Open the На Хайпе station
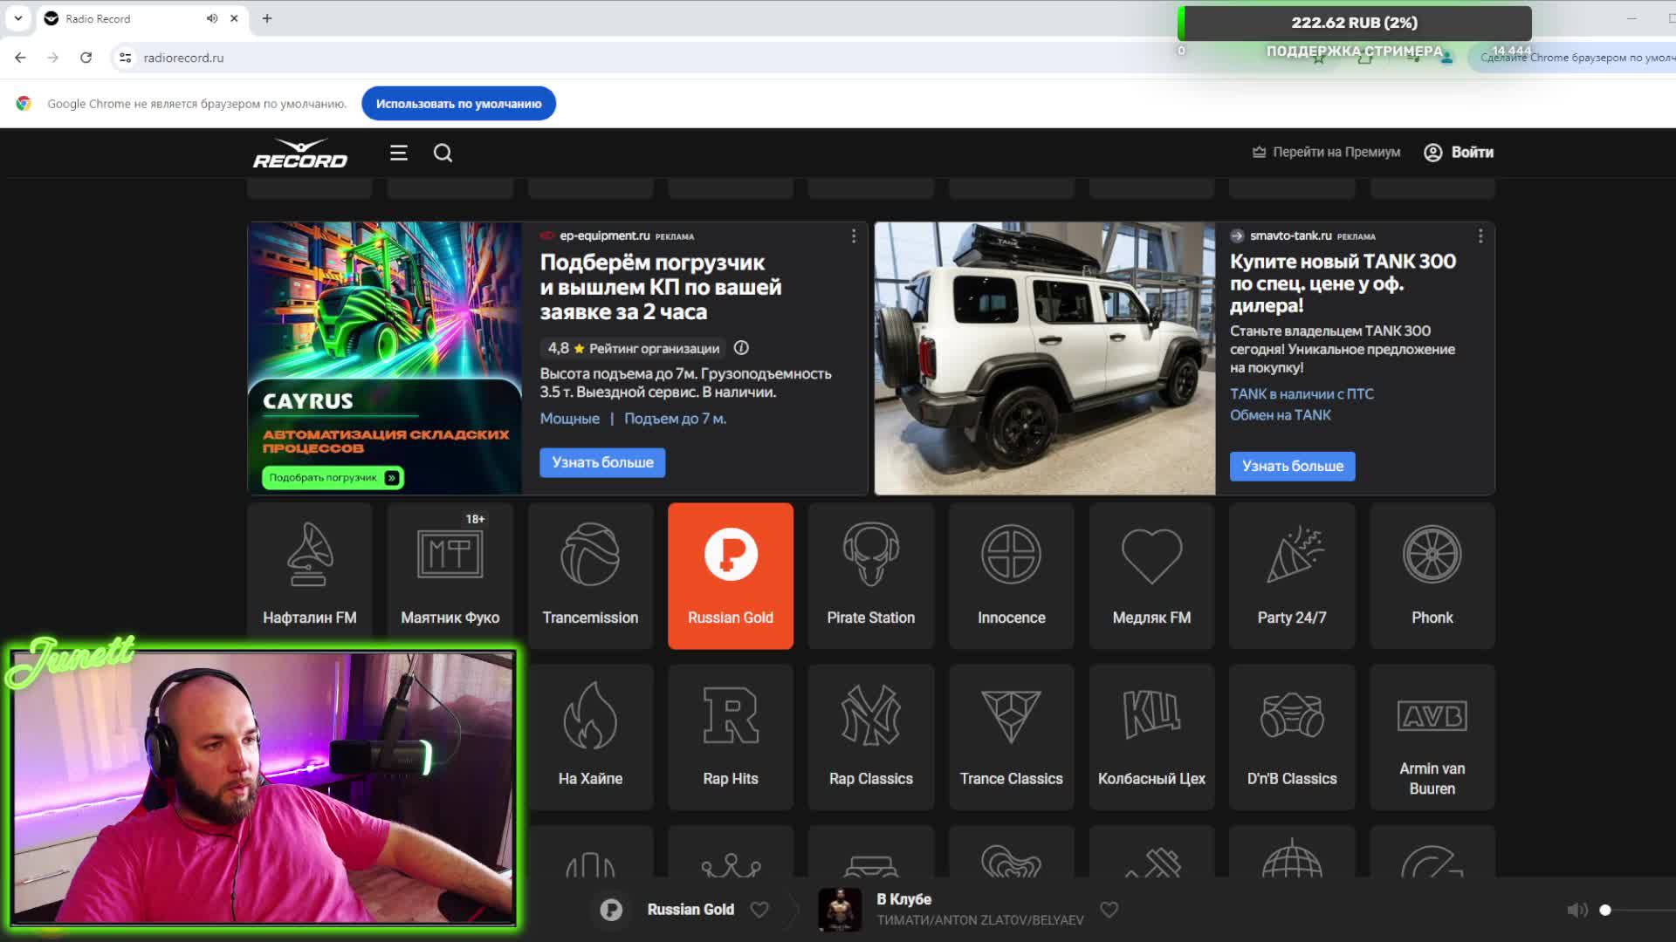This screenshot has height=942, width=1676. pos(590,737)
